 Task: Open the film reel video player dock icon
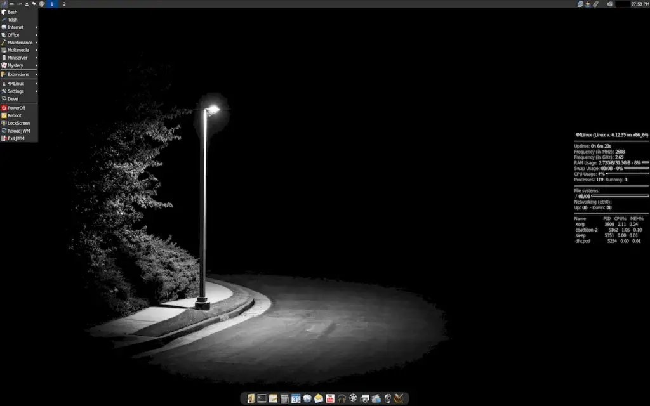(x=353, y=398)
